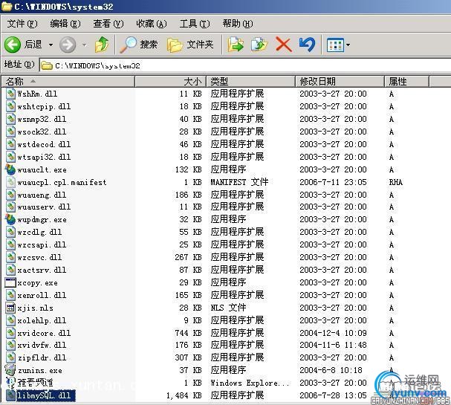451x405 pixels.
Task: Select the wuaueng.dll file icon
Action: click(x=10, y=195)
